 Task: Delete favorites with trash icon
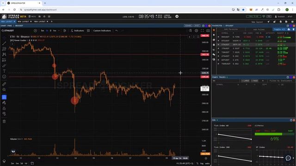click(x=293, y=30)
